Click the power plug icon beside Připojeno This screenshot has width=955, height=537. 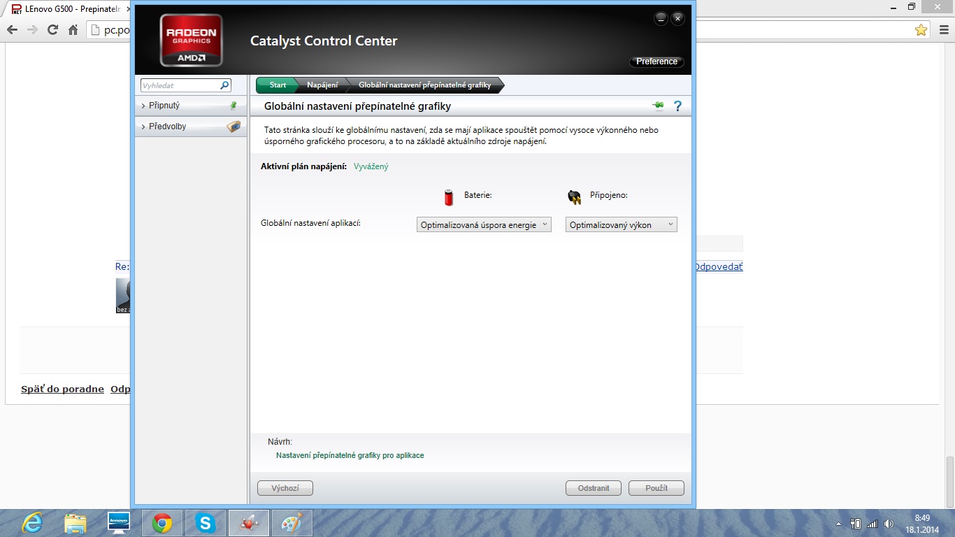pos(575,197)
